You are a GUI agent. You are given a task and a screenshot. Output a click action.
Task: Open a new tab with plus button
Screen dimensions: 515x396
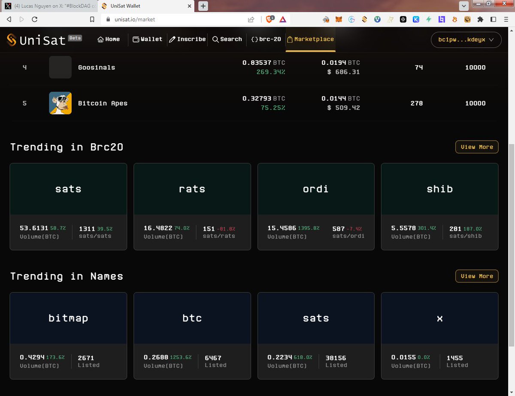point(203,6)
